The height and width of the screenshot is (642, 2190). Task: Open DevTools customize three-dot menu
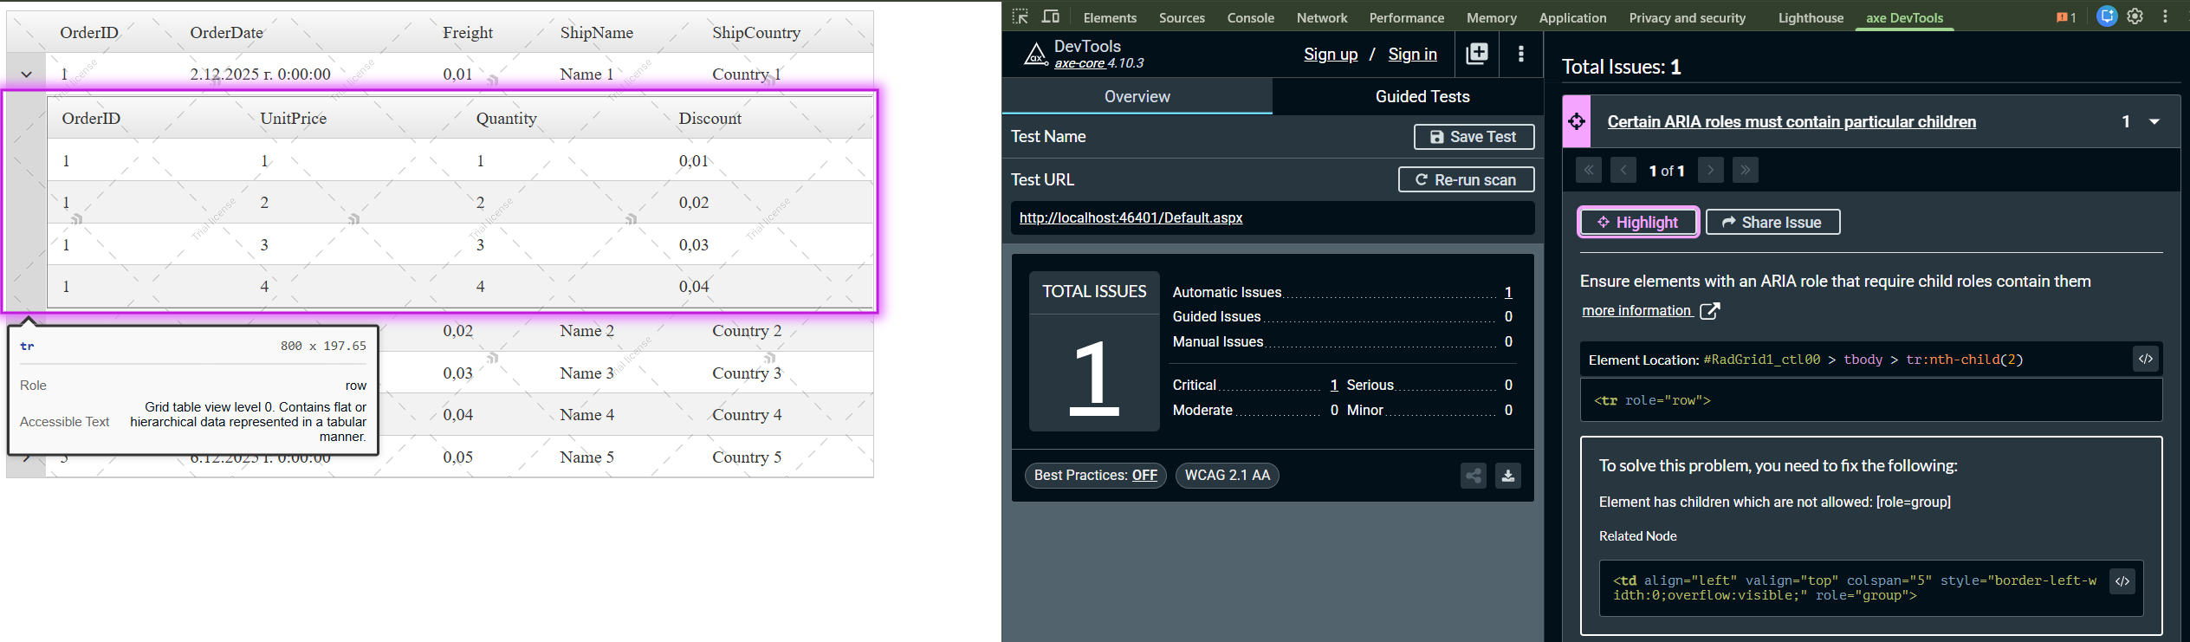2166,16
